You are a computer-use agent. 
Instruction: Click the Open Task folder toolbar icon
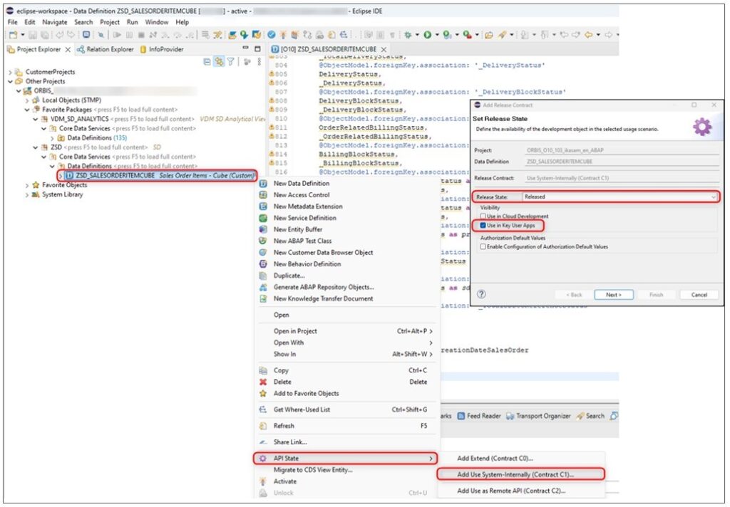(x=488, y=35)
